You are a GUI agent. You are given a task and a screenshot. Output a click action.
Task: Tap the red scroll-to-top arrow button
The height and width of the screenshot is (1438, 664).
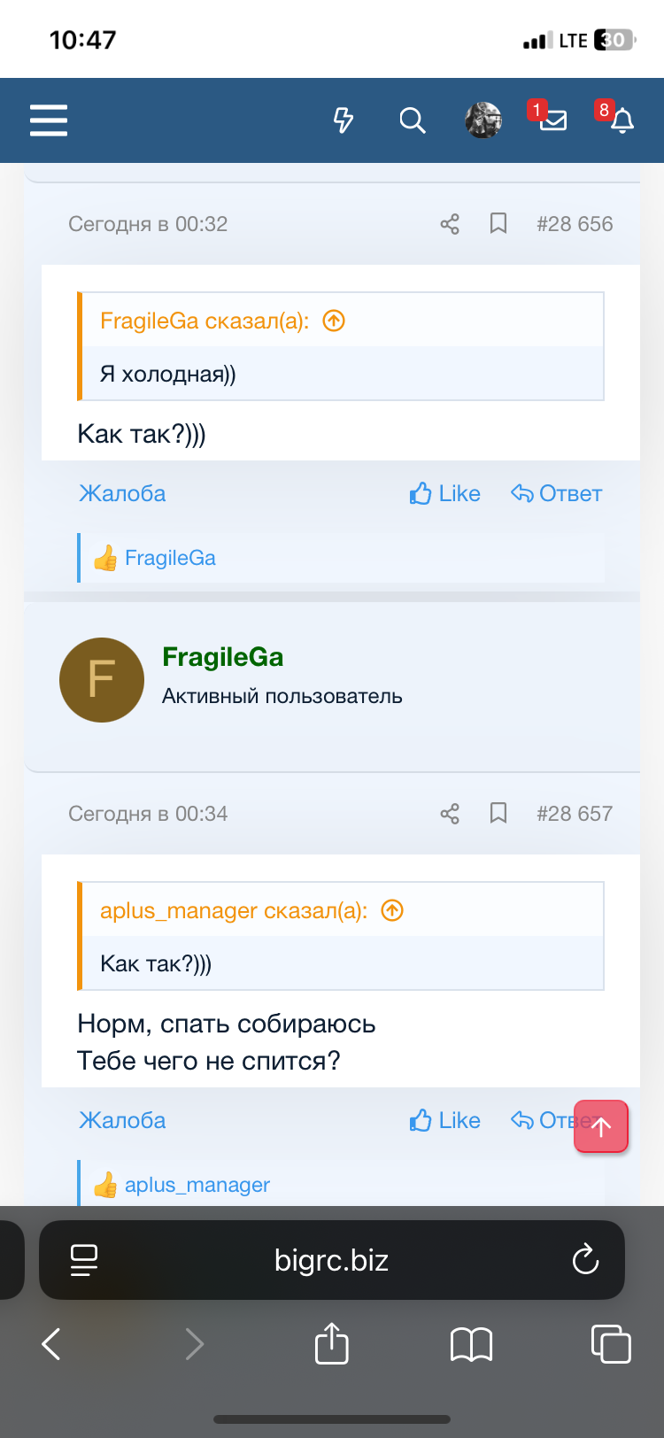[x=601, y=1126]
